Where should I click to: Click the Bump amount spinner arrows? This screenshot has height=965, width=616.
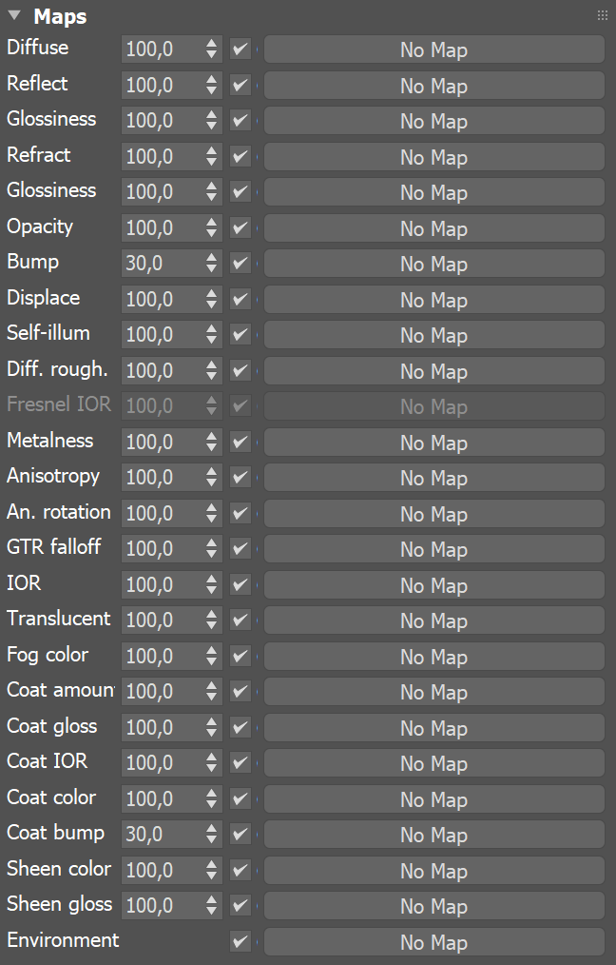211,264
